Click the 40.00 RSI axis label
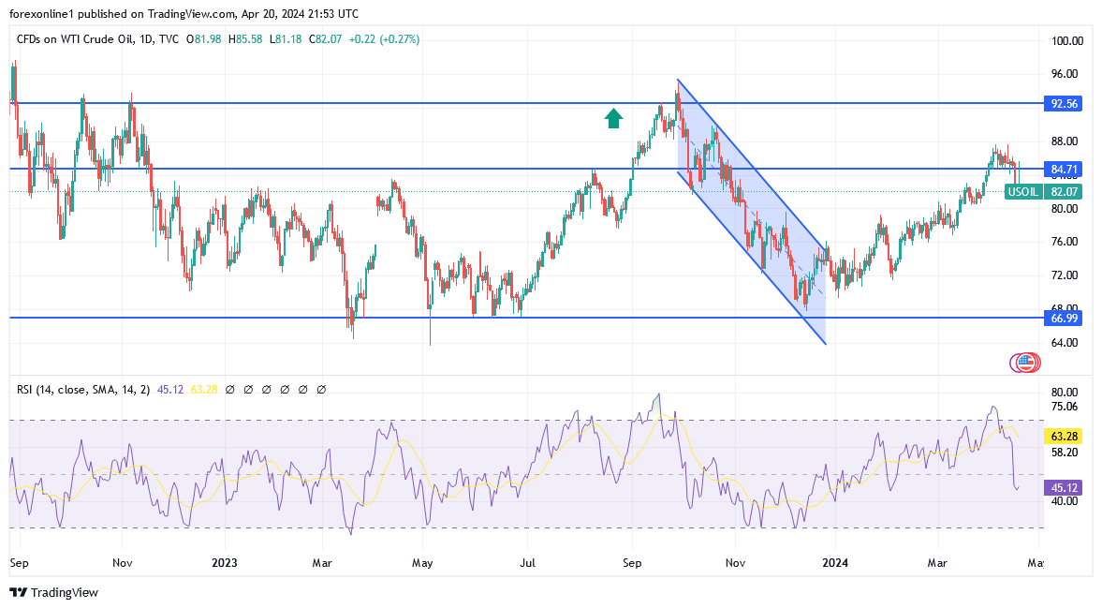 pos(1064,501)
